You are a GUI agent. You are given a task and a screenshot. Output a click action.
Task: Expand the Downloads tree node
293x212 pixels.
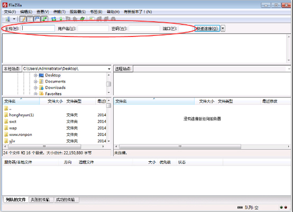pos(35,88)
